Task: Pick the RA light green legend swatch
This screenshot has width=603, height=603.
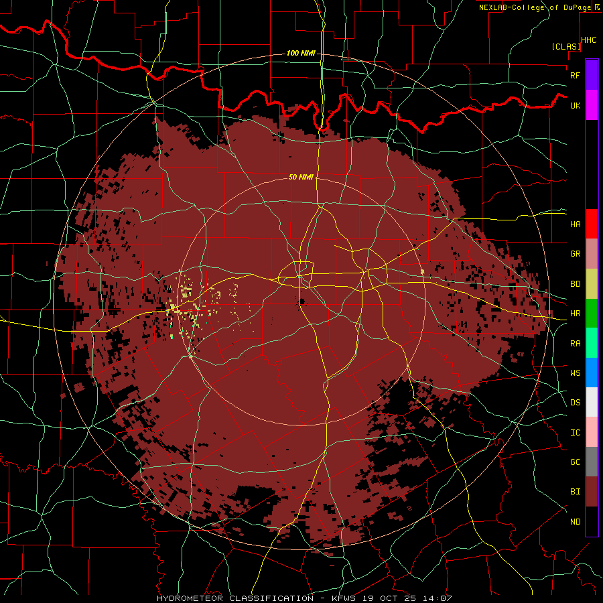Action: tap(592, 343)
